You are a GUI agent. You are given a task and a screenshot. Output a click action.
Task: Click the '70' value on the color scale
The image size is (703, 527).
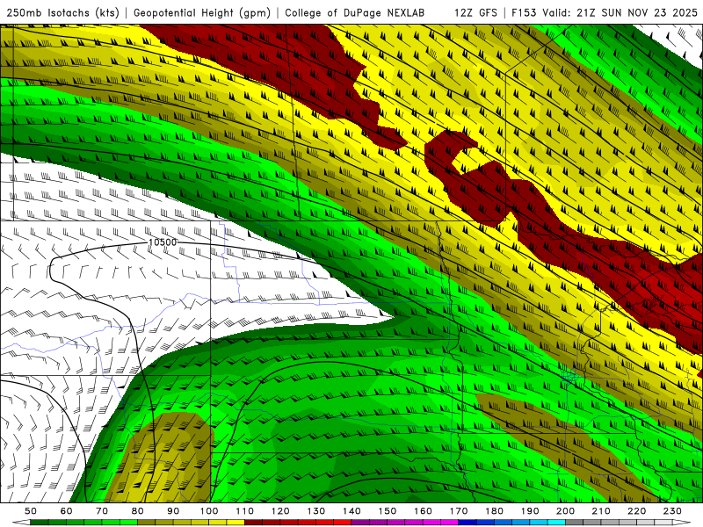(x=102, y=511)
